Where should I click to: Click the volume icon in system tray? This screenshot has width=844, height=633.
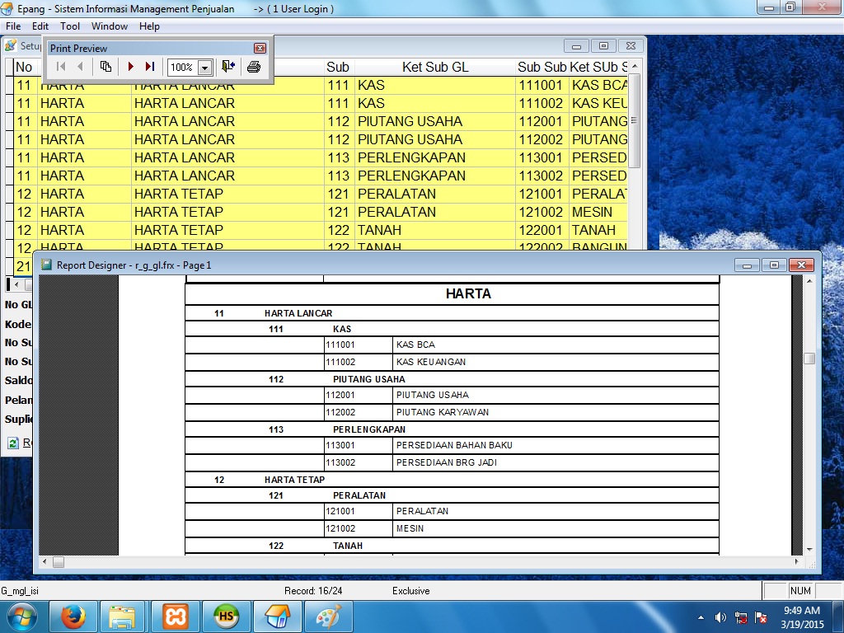720,617
